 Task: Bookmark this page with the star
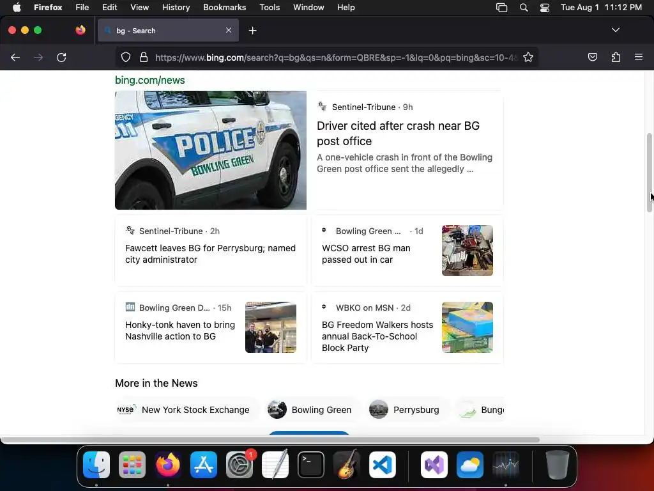pyautogui.click(x=528, y=57)
